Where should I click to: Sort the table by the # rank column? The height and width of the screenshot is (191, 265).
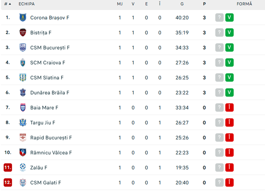(7, 4)
